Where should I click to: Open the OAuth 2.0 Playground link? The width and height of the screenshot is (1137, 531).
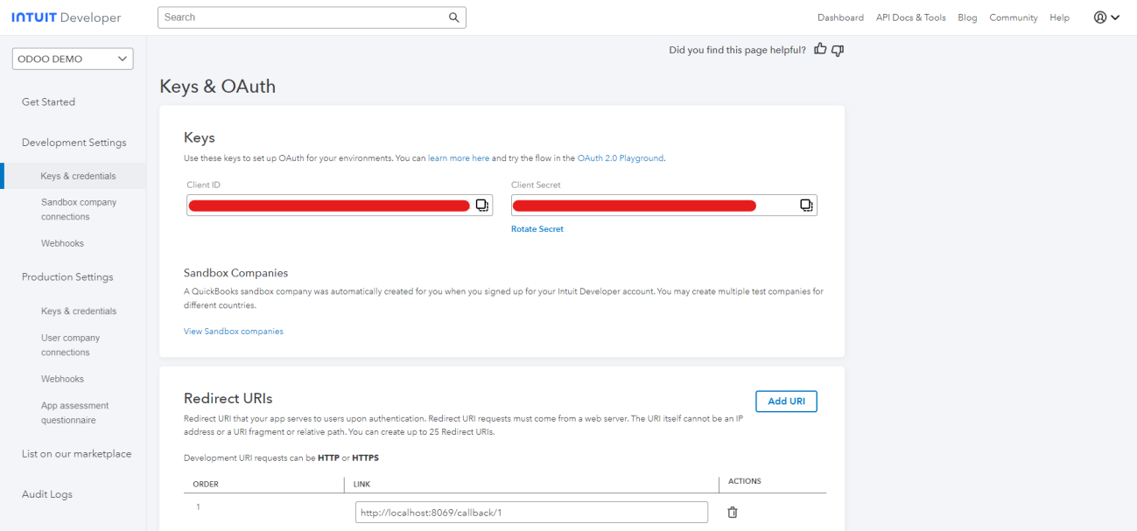point(621,158)
